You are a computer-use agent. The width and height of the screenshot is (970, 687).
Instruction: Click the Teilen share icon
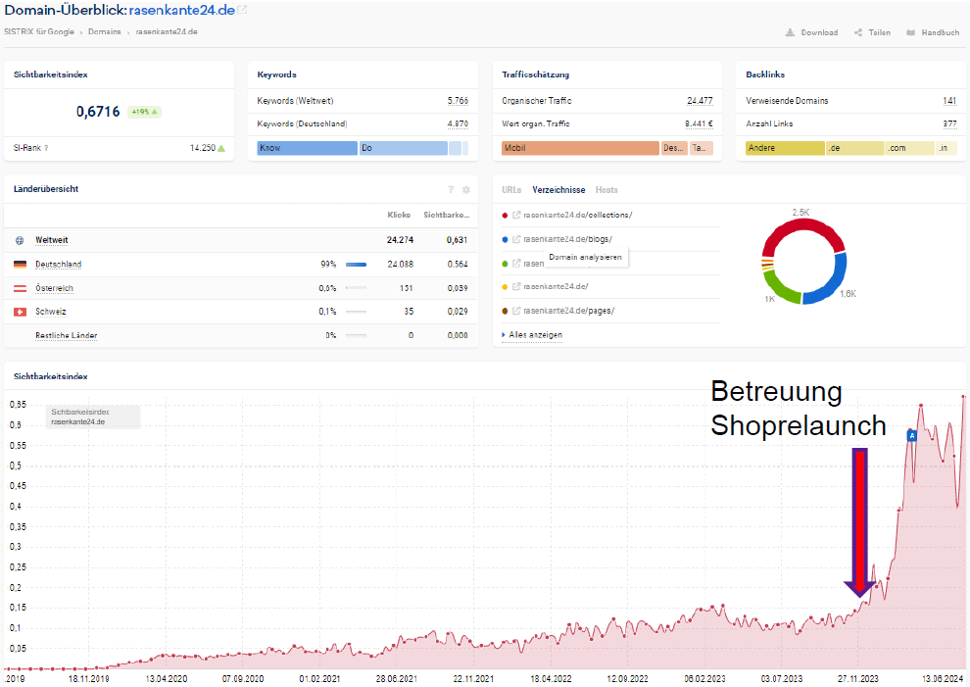[x=858, y=32]
